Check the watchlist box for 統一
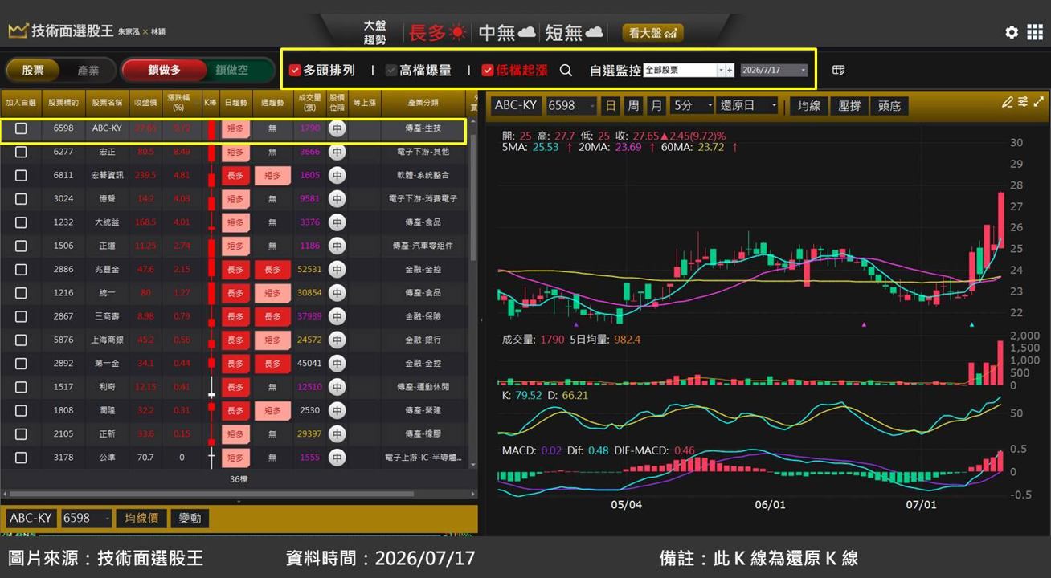The height and width of the screenshot is (578, 1051). point(21,293)
